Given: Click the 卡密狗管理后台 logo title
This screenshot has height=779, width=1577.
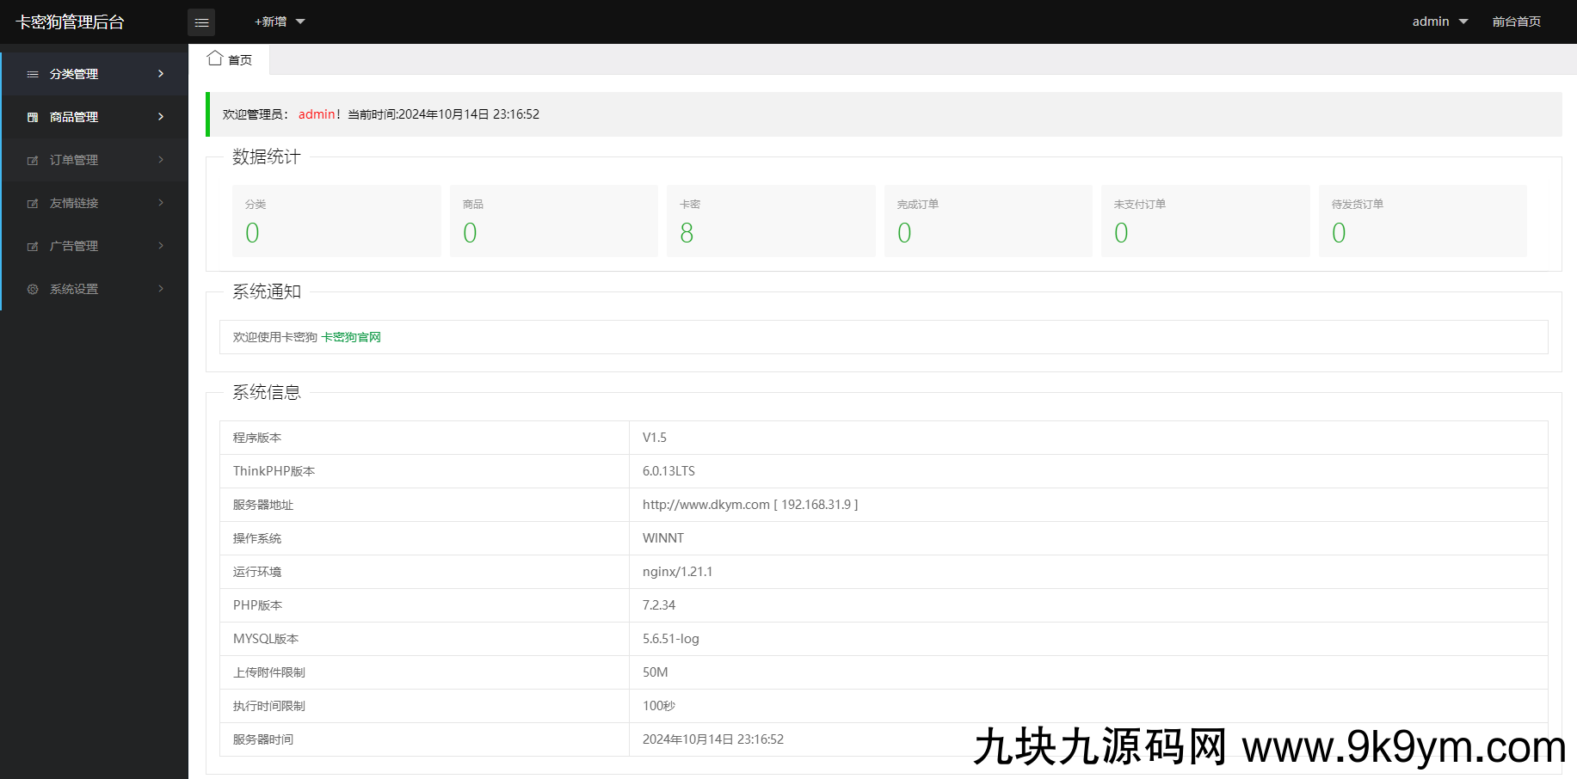Looking at the screenshot, I should click(x=71, y=22).
